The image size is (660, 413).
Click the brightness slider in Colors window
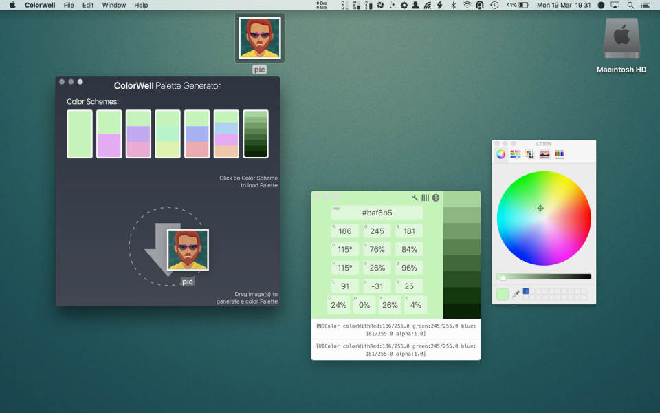(544, 277)
